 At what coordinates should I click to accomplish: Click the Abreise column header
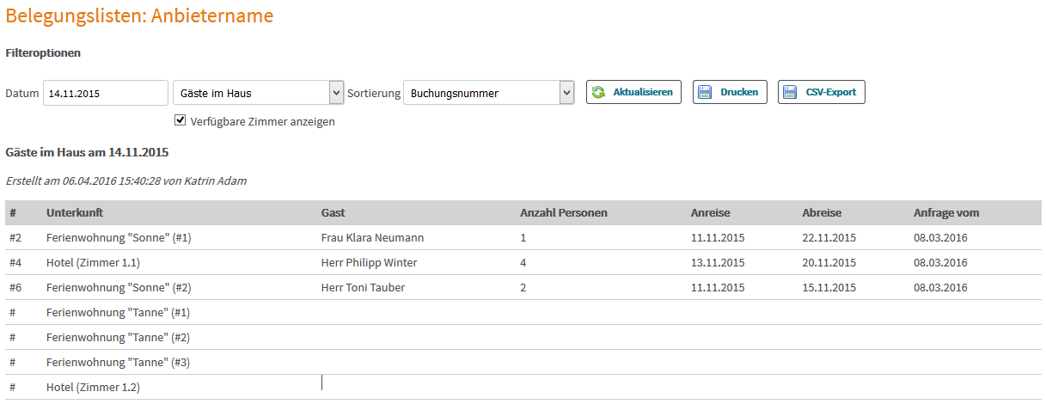822,212
